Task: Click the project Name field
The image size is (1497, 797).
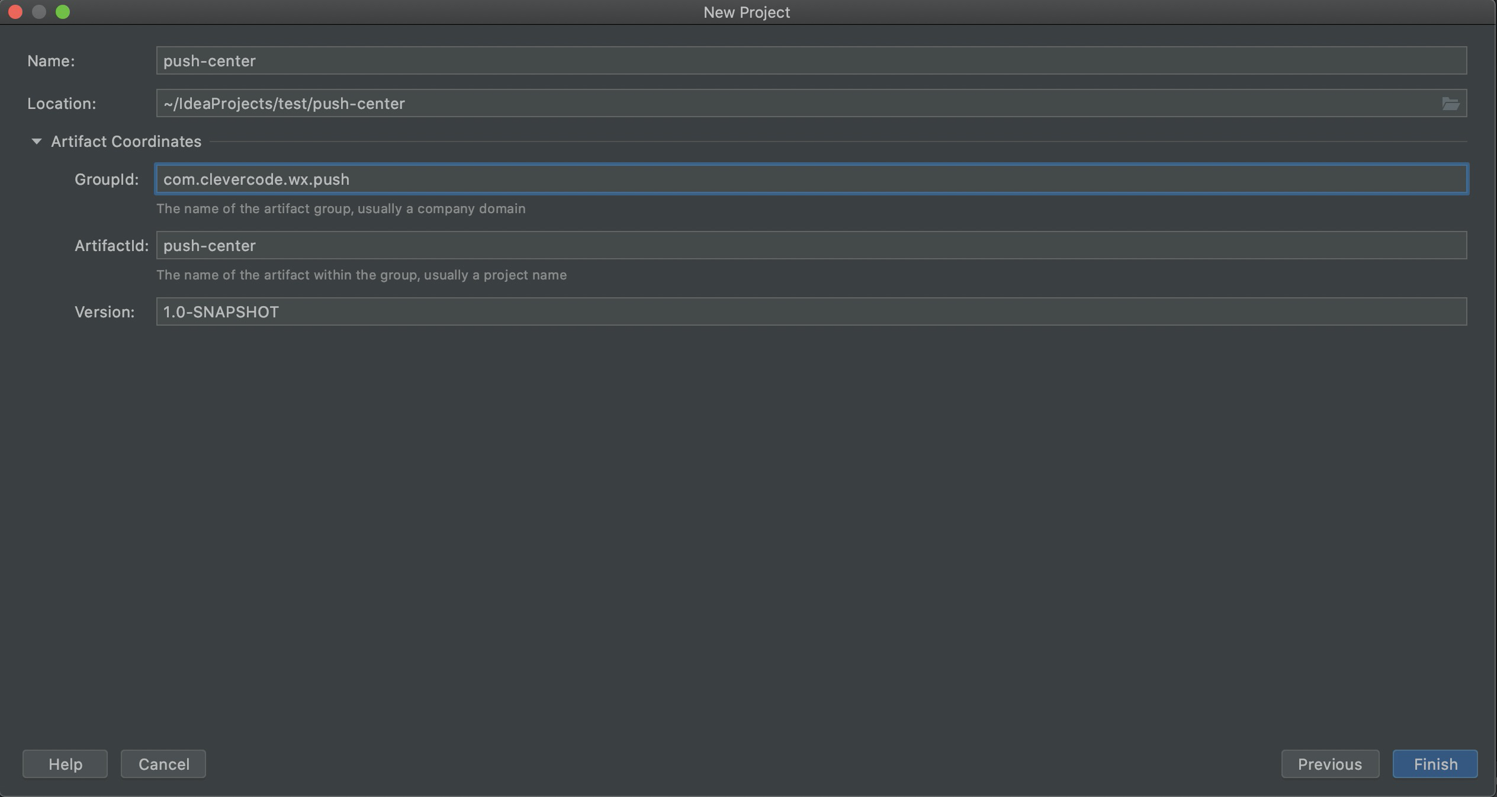Action: [811, 60]
